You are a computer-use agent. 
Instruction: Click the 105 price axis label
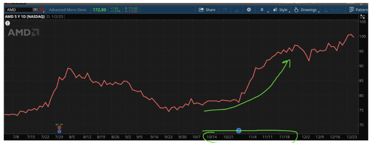pyautogui.click(x=363, y=22)
